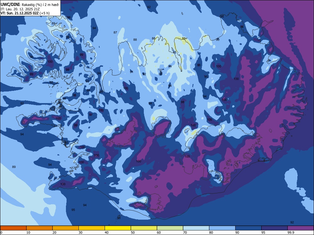Screen dimensions: 314x235
Task: Click the pale blue 70–80 legend swatch
Action: click(x=196, y=228)
